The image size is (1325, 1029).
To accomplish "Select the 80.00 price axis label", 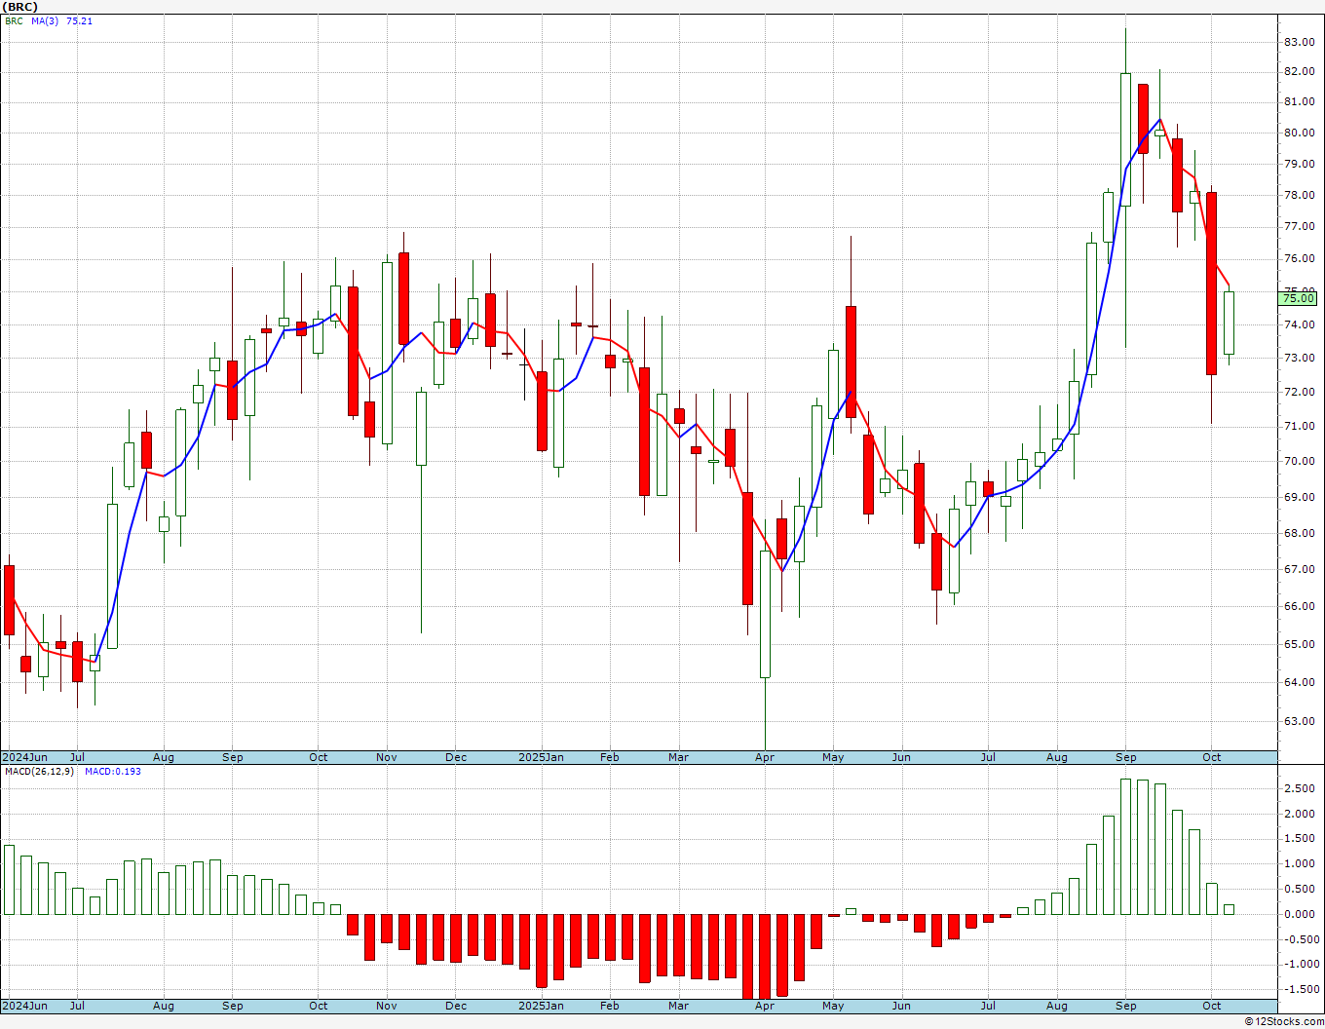I will (x=1300, y=133).
